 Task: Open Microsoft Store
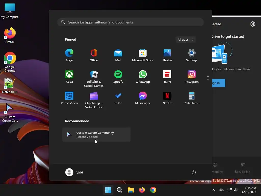tap(143, 55)
